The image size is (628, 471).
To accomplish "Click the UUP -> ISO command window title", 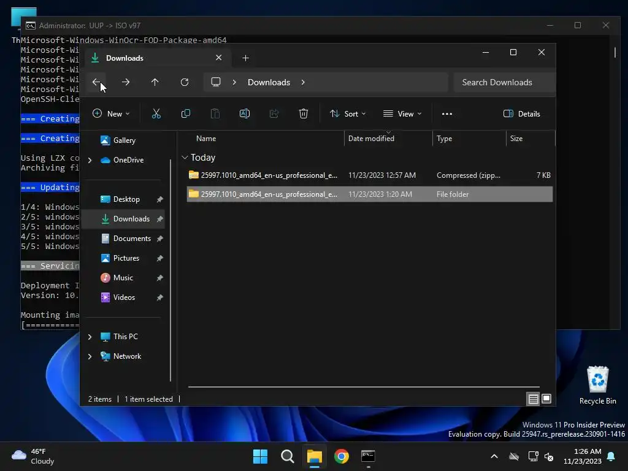I will coord(90,25).
